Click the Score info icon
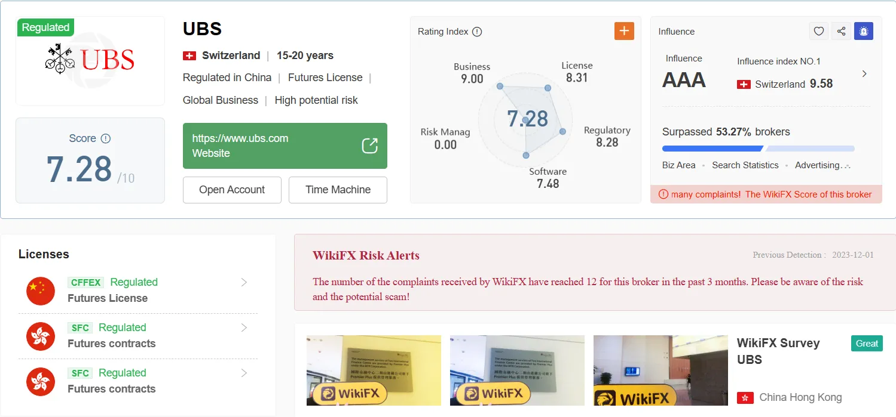Image resolution: width=896 pixels, height=417 pixels. [106, 138]
